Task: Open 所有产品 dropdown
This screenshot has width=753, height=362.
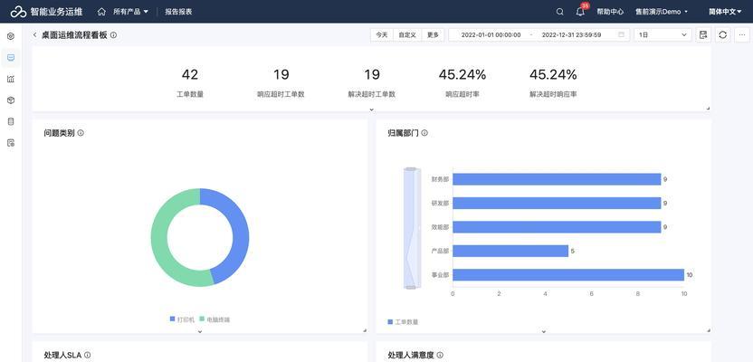Action: coord(130,12)
